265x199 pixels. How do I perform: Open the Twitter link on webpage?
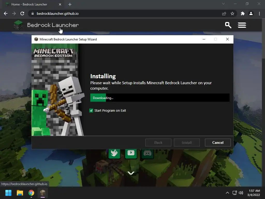[x=114, y=153]
